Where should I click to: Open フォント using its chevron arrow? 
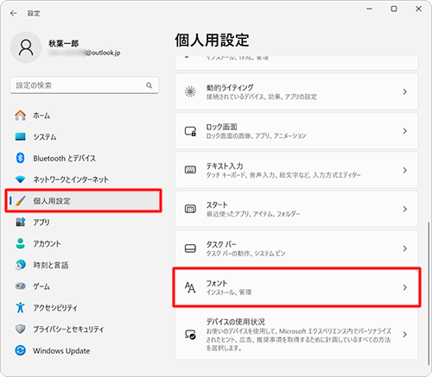click(405, 287)
